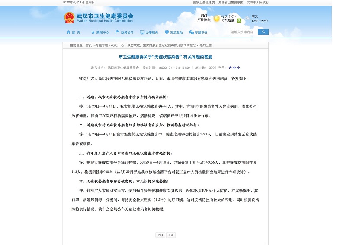346x245 pixels.
Task: Click heading 二、近期我市的无症状感染者的密切接触者有多少?
Action: (x=139, y=125)
